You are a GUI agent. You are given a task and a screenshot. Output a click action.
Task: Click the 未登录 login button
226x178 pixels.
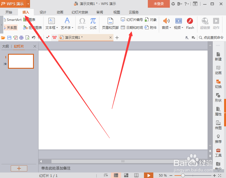(x=159, y=4)
